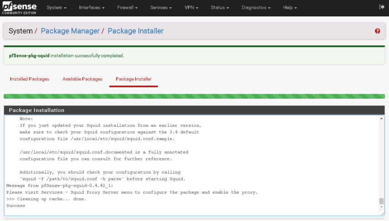389x221 pixels.
Task: Select the Package Installer tab
Action: click(x=133, y=79)
